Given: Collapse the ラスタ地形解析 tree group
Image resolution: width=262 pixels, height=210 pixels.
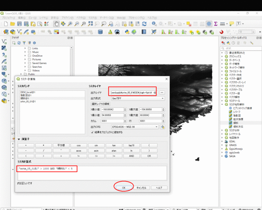Looking at the screenshot, I should pos(222,105).
